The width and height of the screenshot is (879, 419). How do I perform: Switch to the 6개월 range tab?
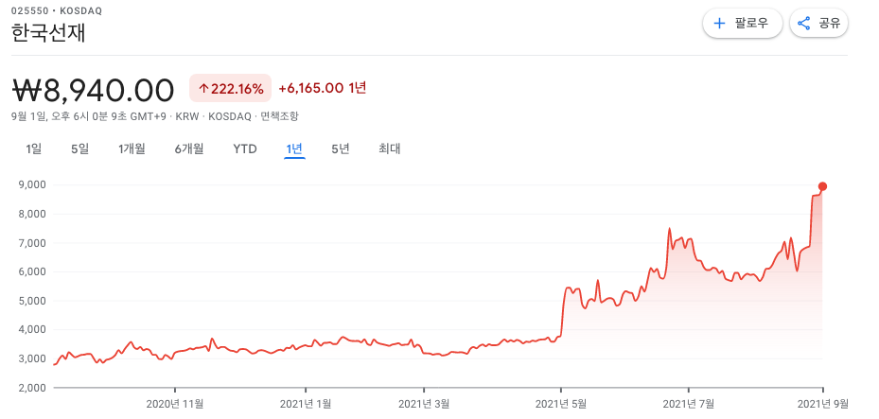click(189, 149)
